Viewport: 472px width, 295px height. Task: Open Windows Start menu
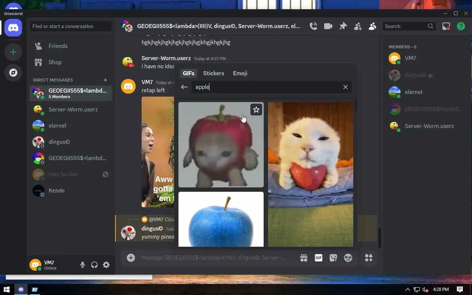[7, 289]
